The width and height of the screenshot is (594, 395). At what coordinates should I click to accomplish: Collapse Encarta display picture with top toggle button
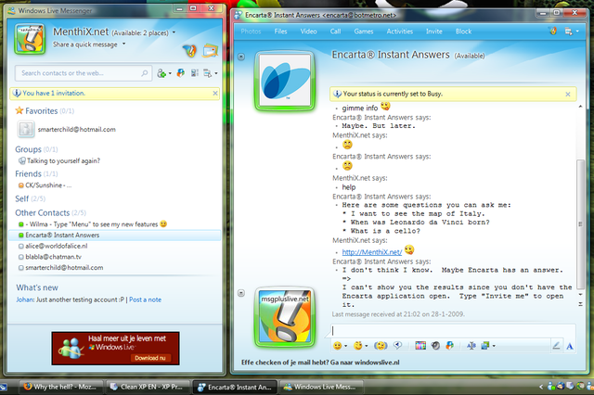(x=241, y=57)
